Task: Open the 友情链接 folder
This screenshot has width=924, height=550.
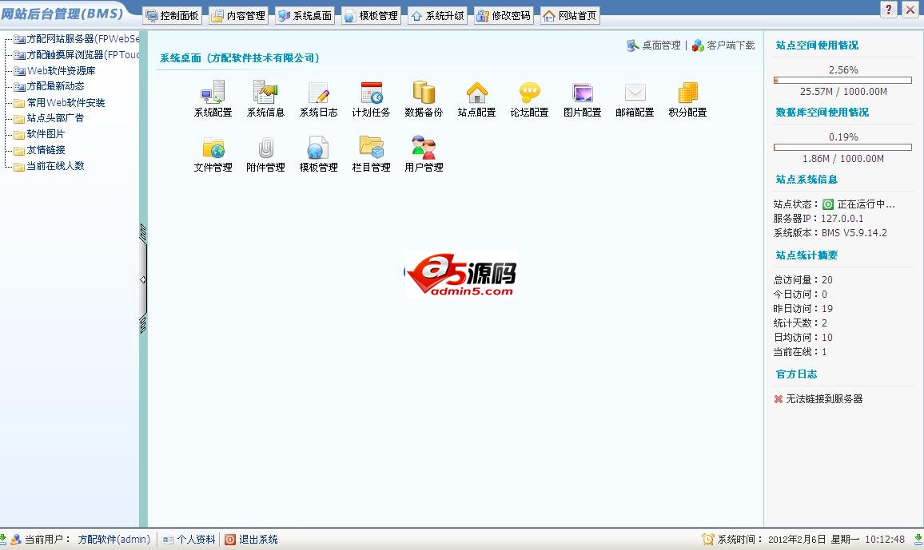Action: pos(39,150)
